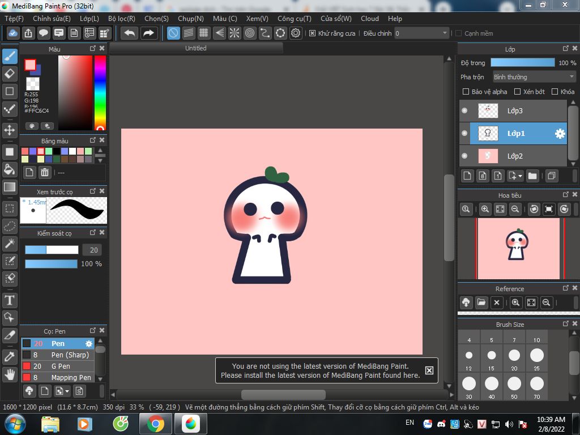Image resolution: width=580 pixels, height=435 pixels.
Task: Set brush size slider in Kiểm soát cọ
Action: [x=52, y=250]
